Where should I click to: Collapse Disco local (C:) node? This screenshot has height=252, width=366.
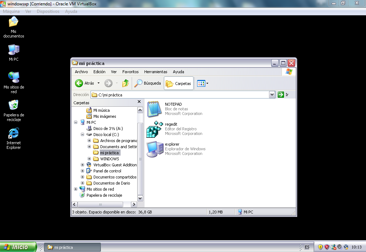(82, 134)
